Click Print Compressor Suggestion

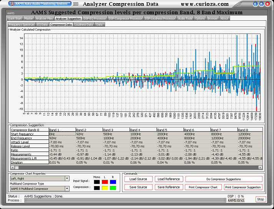(x=243, y=187)
